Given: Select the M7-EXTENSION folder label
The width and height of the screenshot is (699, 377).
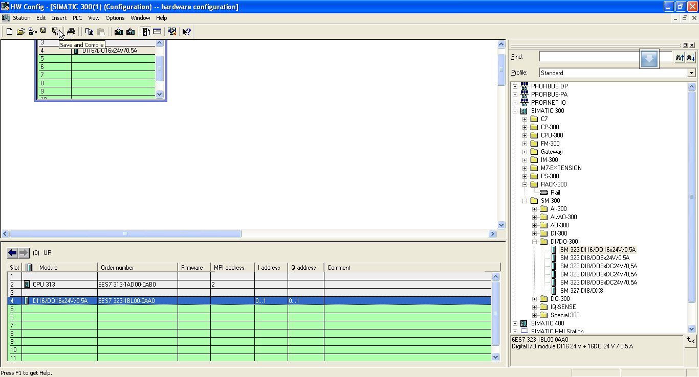Looking at the screenshot, I should [561, 168].
